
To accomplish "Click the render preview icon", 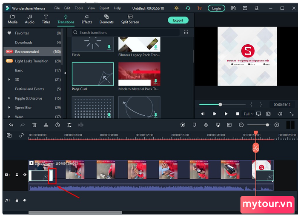I will tap(183, 125).
